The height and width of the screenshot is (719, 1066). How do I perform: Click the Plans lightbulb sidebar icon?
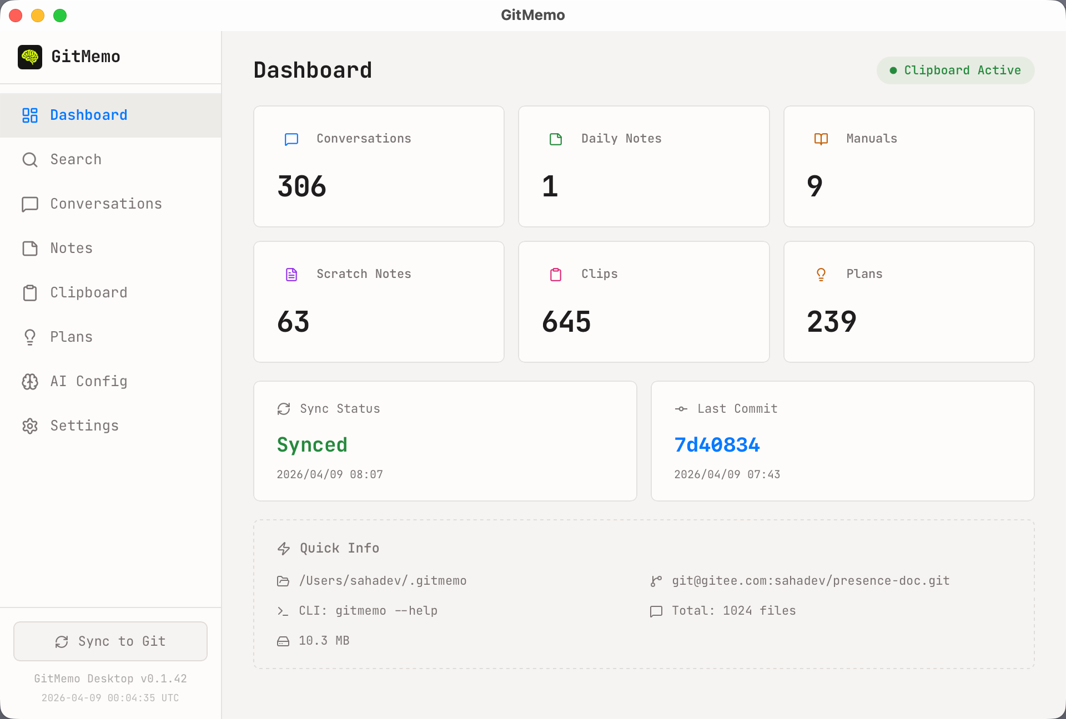(30, 337)
